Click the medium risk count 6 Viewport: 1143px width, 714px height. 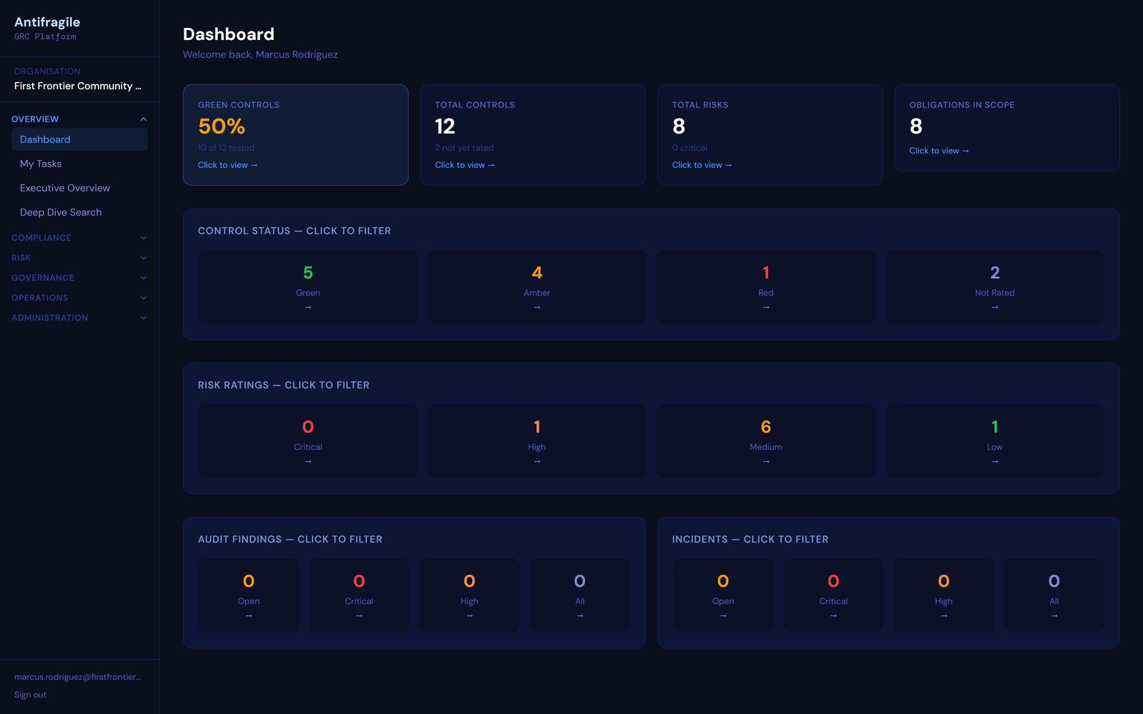tap(766, 427)
